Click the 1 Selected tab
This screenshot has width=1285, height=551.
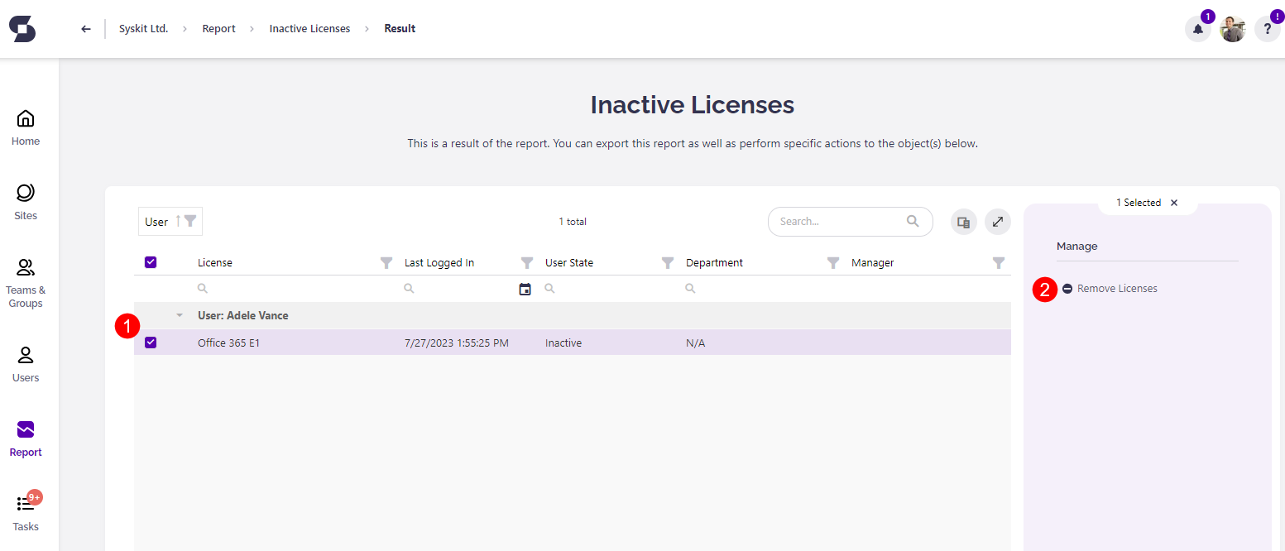pos(1139,202)
